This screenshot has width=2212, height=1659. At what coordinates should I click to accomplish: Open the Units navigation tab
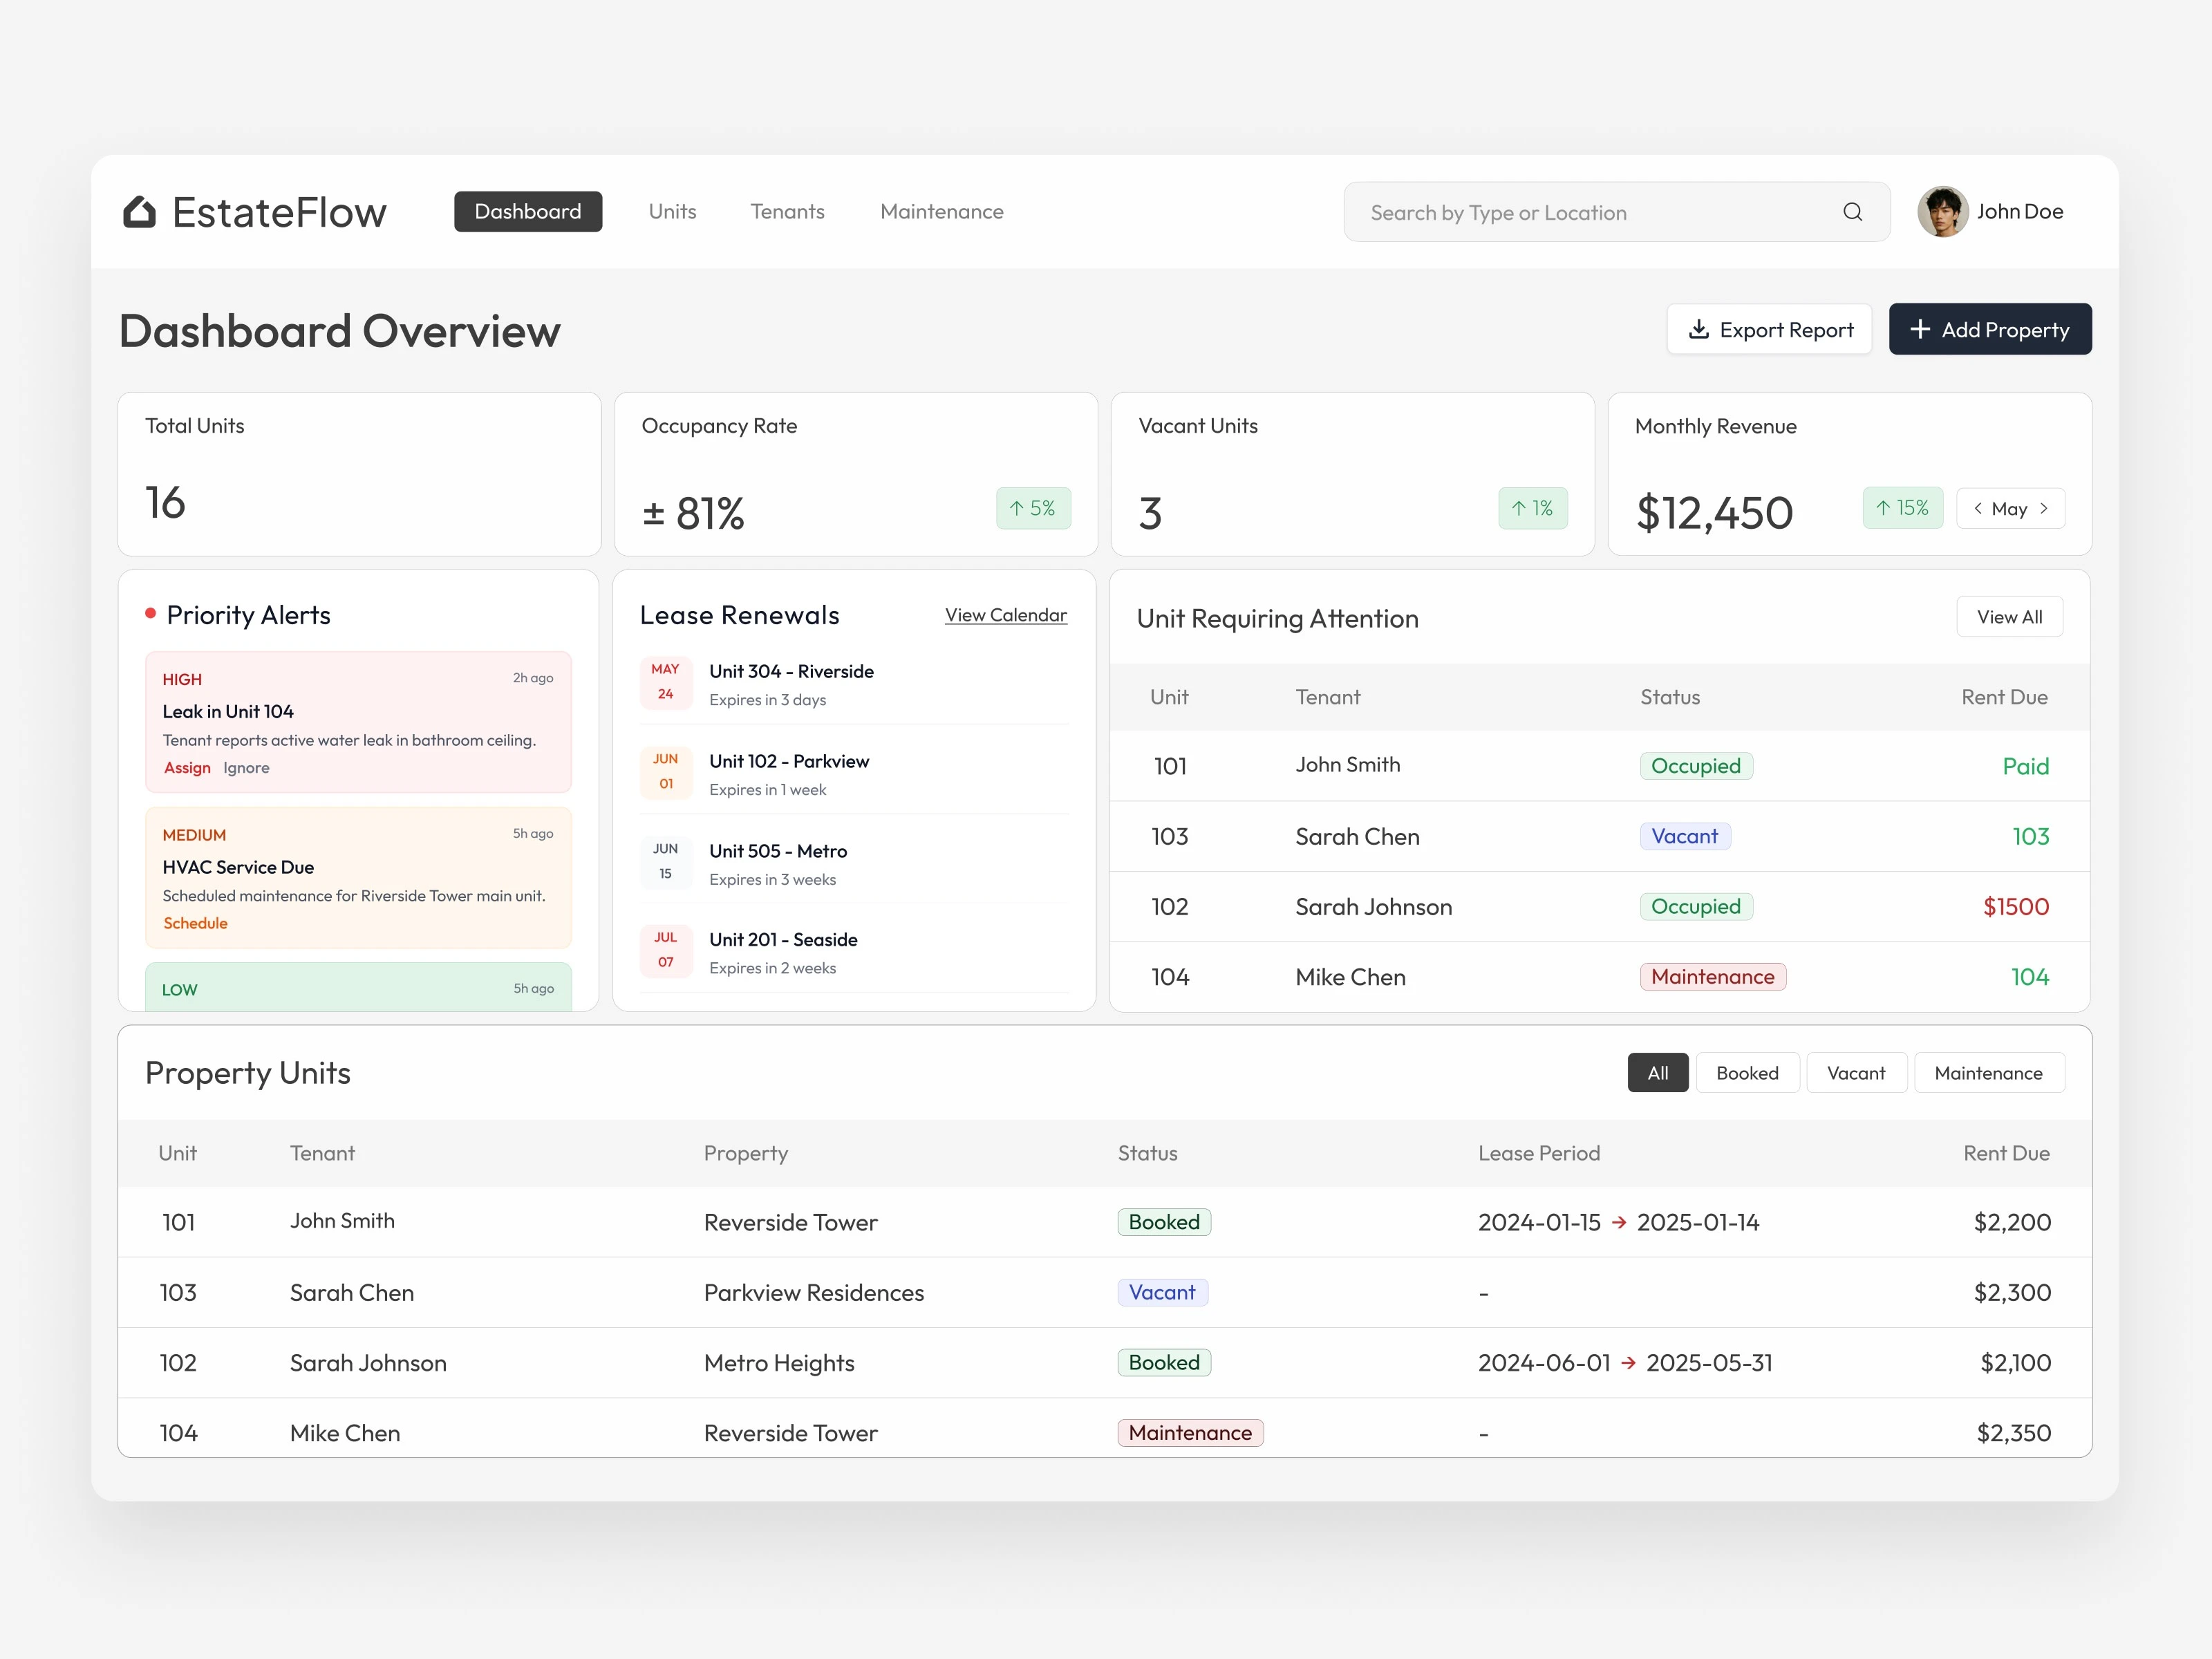[x=672, y=212]
